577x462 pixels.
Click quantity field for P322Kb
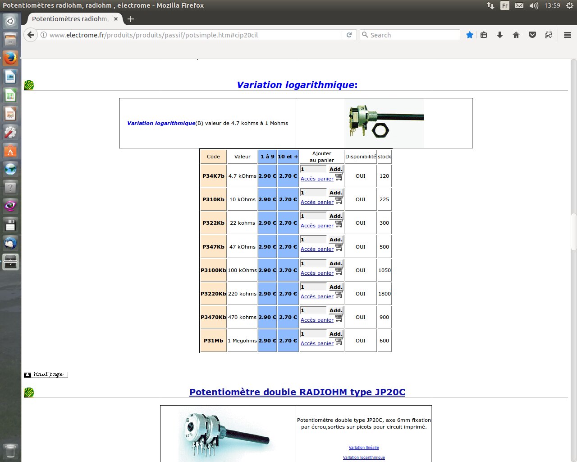[313, 216]
